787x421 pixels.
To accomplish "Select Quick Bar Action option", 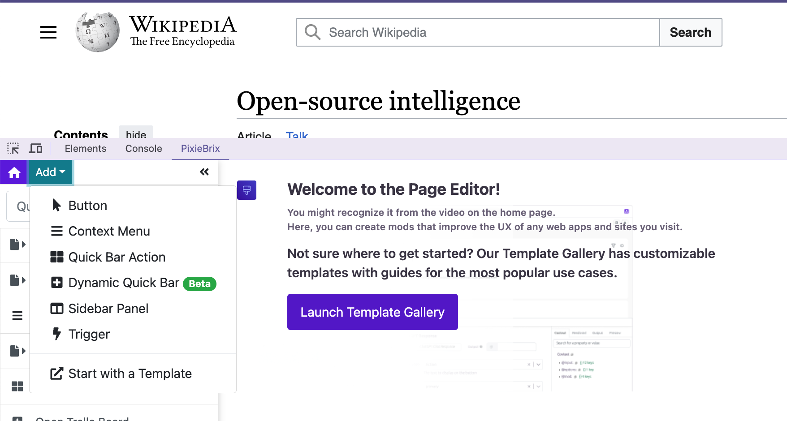I will [133, 257].
